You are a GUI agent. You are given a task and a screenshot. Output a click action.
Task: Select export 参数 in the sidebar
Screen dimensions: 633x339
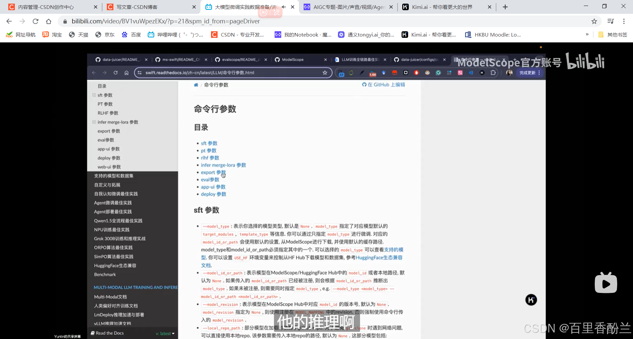pyautogui.click(x=109, y=131)
